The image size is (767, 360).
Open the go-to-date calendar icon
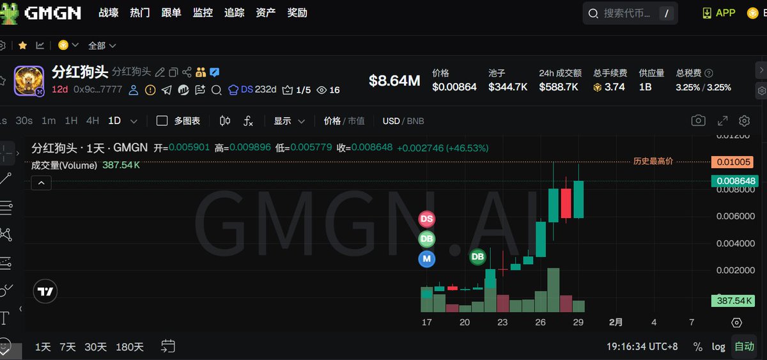point(167,347)
